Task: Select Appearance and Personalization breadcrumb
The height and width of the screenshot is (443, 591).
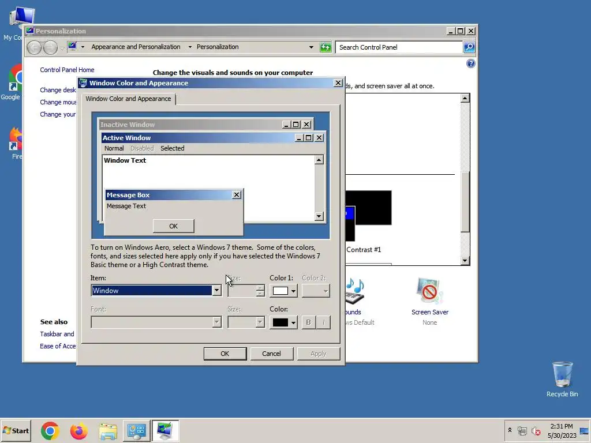Action: click(136, 47)
